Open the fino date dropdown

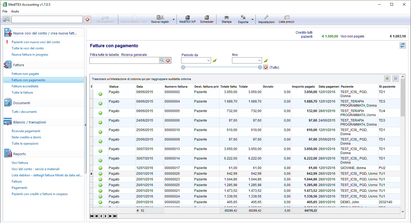(259, 60)
